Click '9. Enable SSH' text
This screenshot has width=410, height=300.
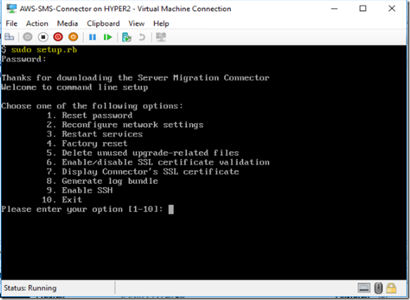pos(79,190)
